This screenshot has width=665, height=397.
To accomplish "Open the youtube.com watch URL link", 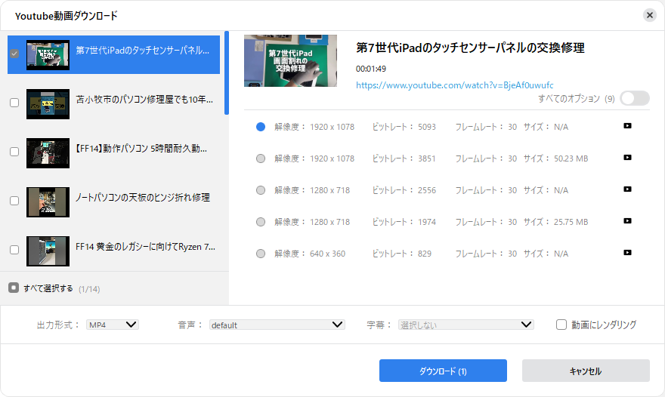I will pyautogui.click(x=454, y=85).
